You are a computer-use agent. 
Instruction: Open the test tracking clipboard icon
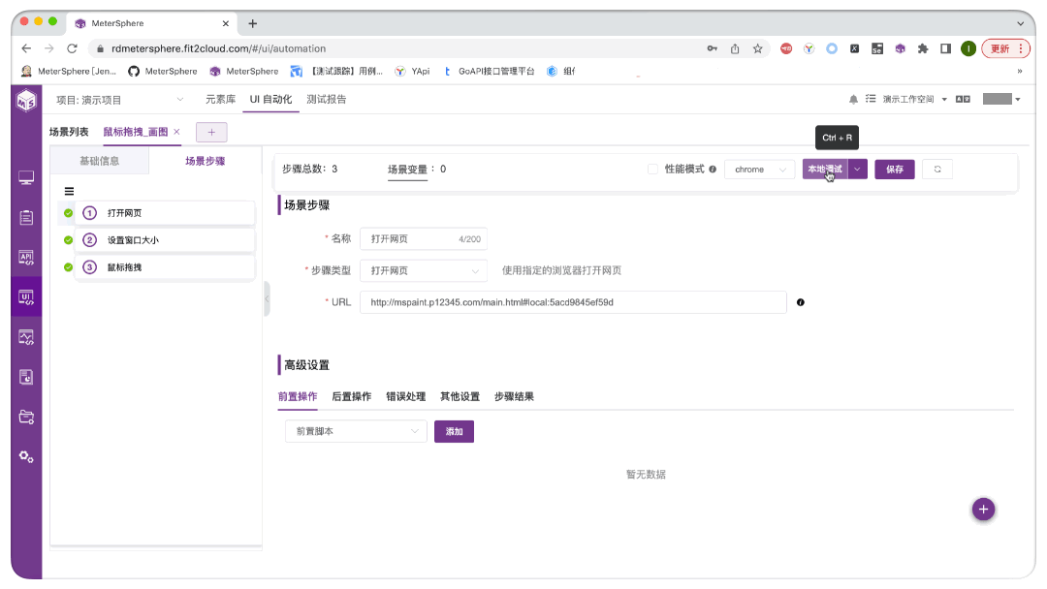(x=26, y=218)
